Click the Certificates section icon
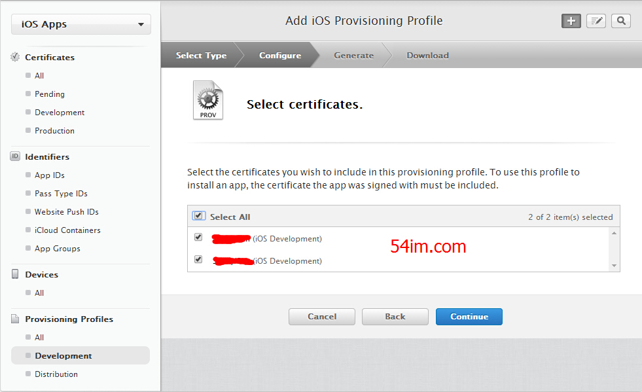 point(15,57)
